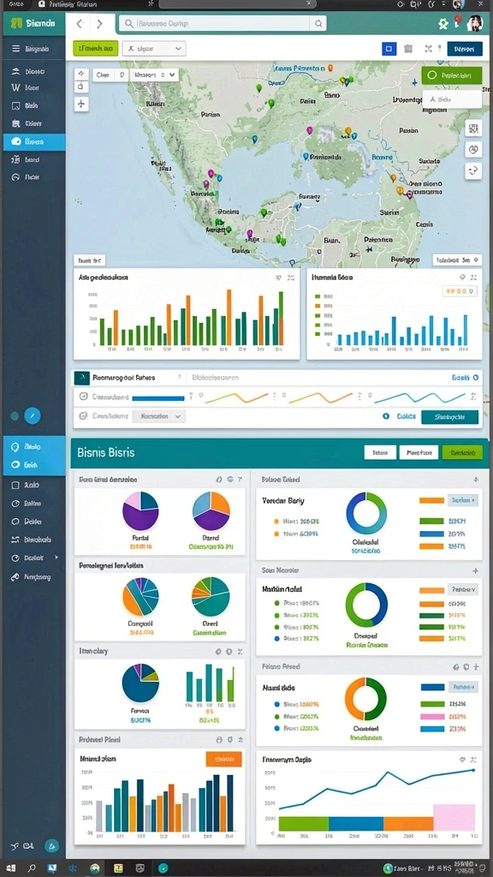
Task: Select the highlighted blue sidebar item above the dashboard list
Action: (x=34, y=141)
